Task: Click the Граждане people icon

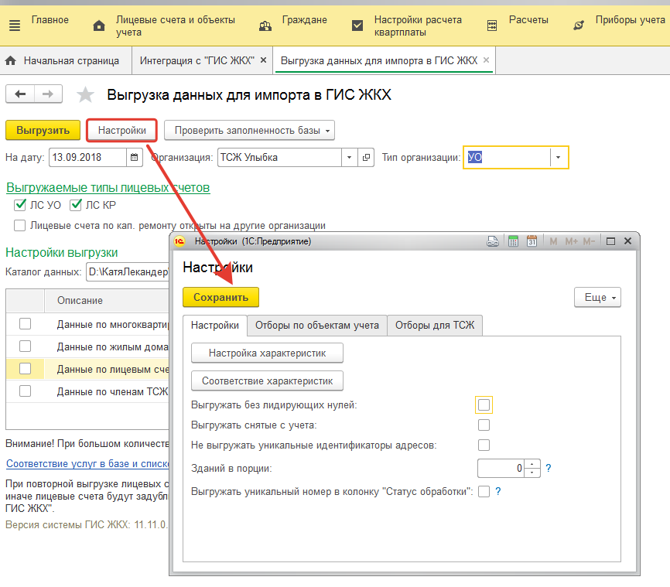Action: pos(265,26)
